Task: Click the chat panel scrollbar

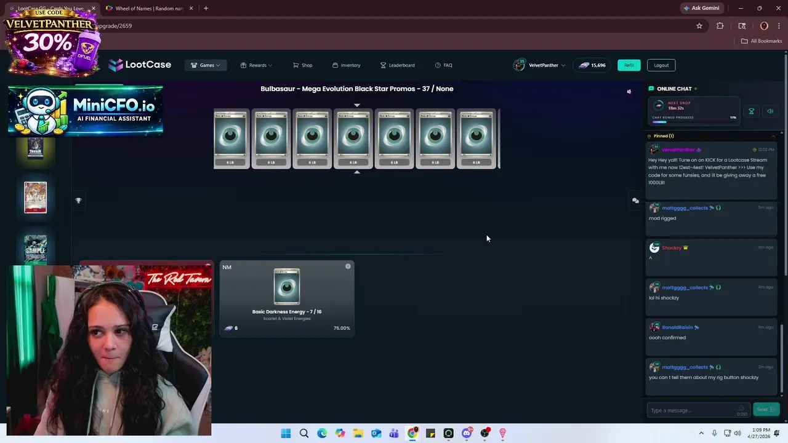Action: [782, 360]
